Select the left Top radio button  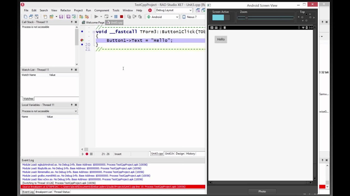tap(302, 17)
